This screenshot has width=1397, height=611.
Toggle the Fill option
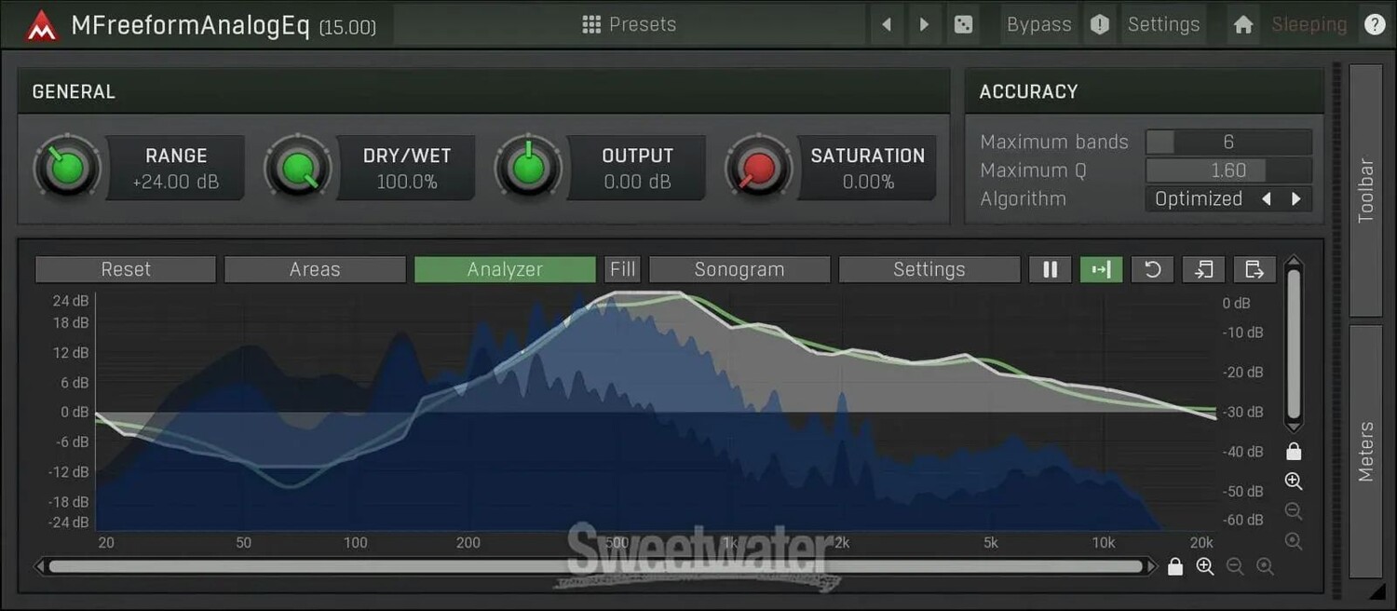pyautogui.click(x=622, y=269)
